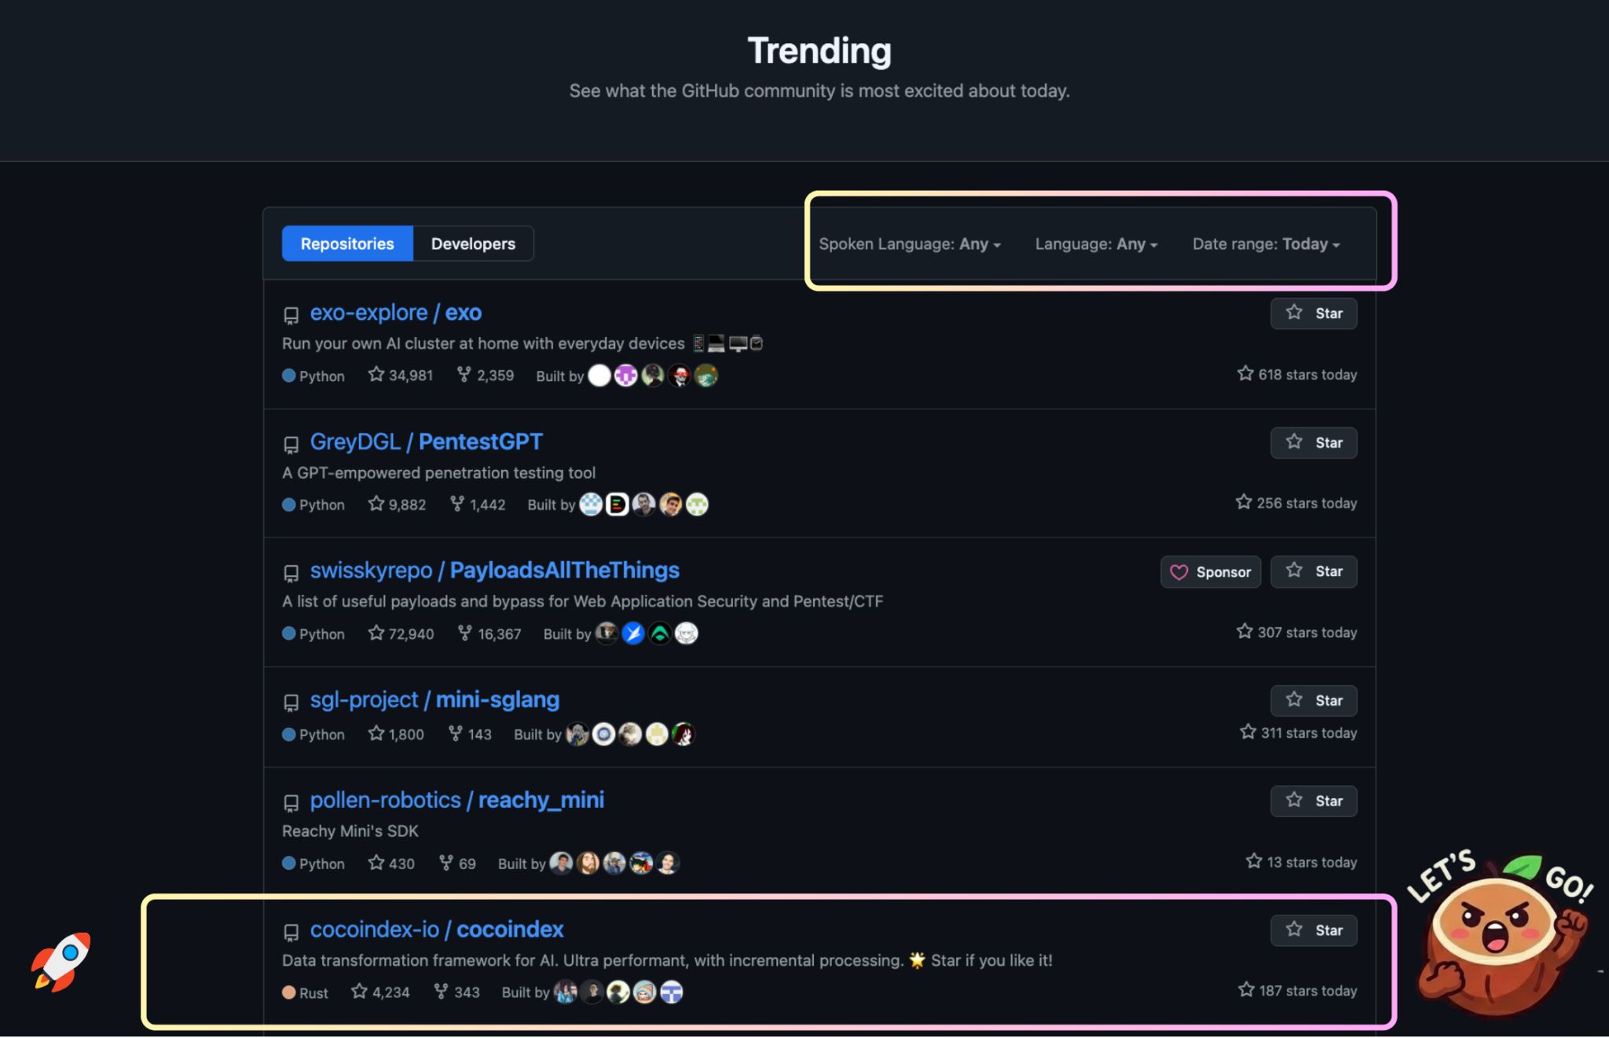Viewport: 1609px width, 1038px height.
Task: Open the sgl-project/mini-sglang repository link
Action: coord(435,699)
